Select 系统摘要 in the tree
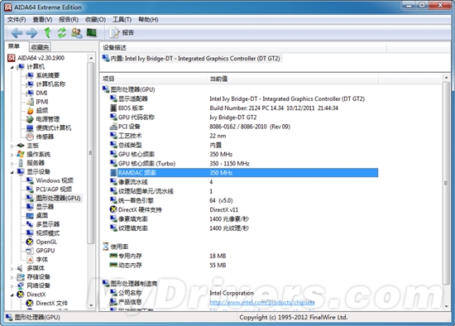 point(48,75)
